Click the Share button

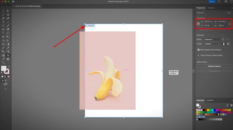pos(212,1)
